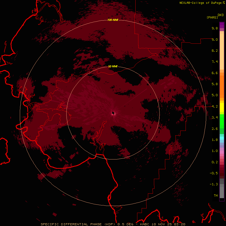Image resolution: width=226 pixels, height=226 pixels.
Task: Click the DKD legend label
Action: click(221, 15)
